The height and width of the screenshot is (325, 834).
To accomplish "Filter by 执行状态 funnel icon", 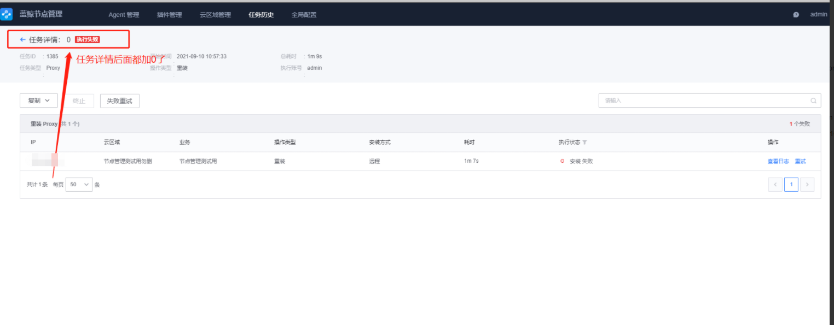I will point(584,143).
